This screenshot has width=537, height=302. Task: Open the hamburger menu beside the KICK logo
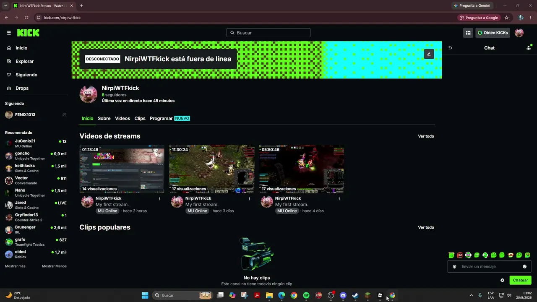[x=9, y=33]
